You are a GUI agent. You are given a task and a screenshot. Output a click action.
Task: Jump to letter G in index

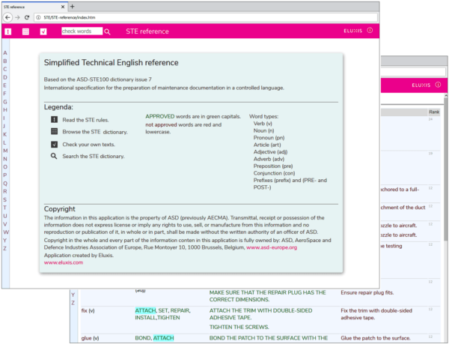tap(5, 102)
